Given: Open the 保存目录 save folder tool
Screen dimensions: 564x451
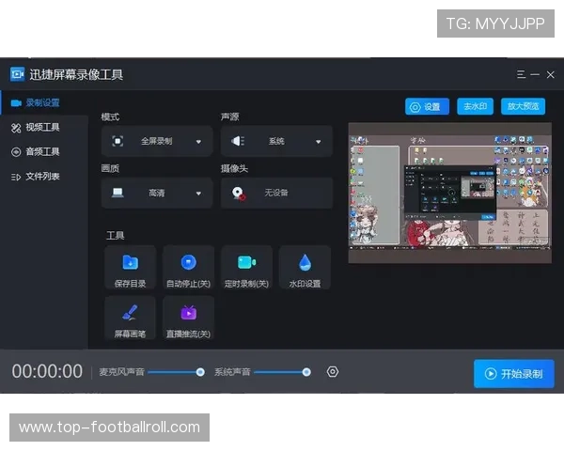Looking at the screenshot, I should pos(131,268).
